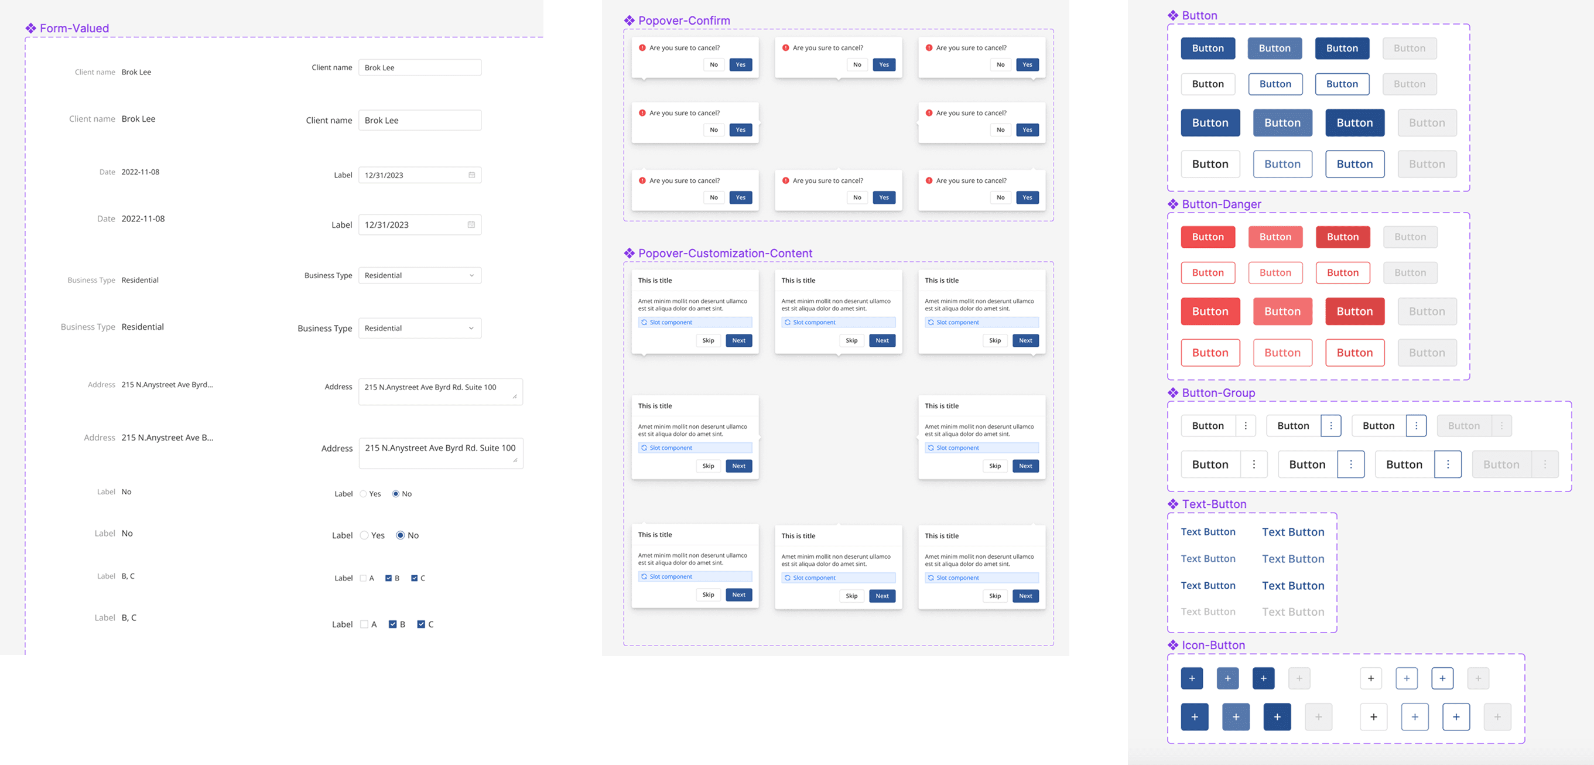
Task: Click the diamond icon beside Icon-Button heading
Action: tap(1172, 645)
